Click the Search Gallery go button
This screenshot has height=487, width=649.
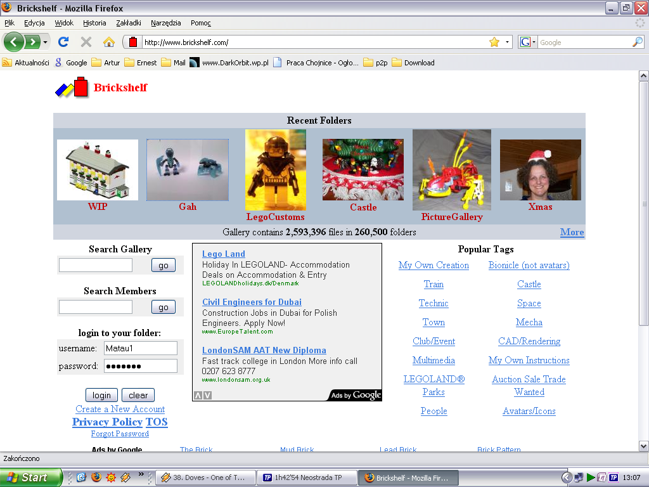164,266
